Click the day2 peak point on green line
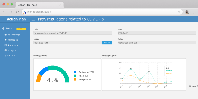 131,69
